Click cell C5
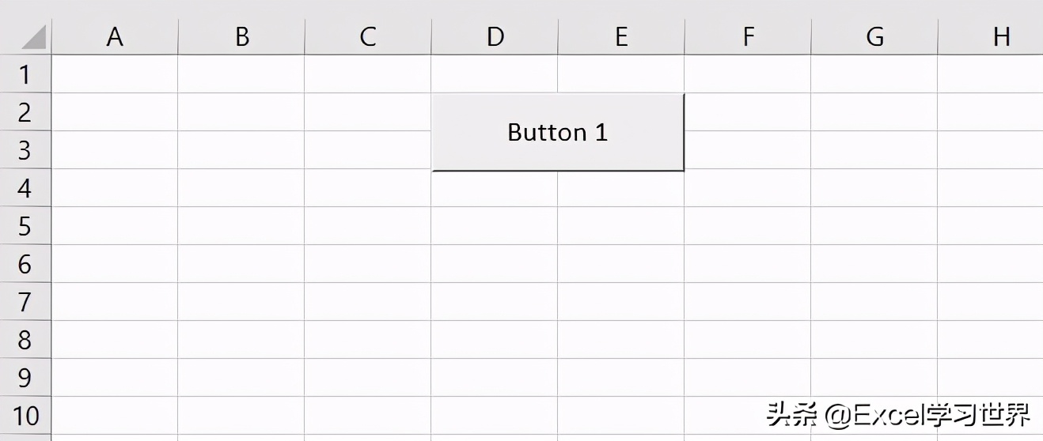Viewport: 1043px width, 441px height. pyautogui.click(x=368, y=226)
